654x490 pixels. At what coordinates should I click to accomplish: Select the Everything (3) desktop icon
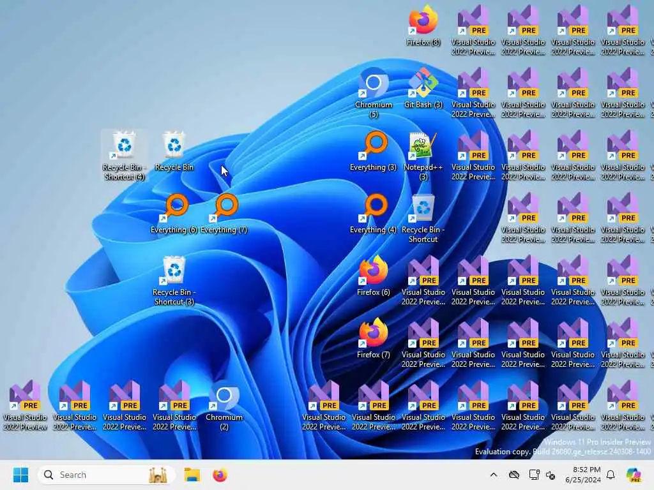click(x=373, y=151)
